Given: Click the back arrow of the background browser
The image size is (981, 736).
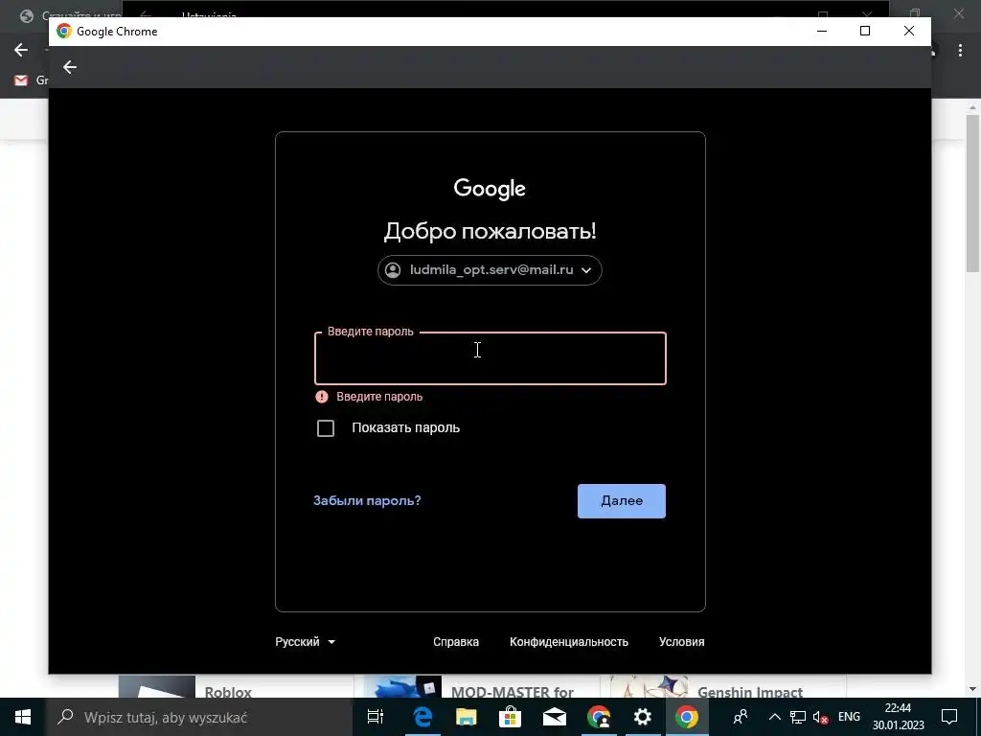Looking at the screenshot, I should pos(21,50).
